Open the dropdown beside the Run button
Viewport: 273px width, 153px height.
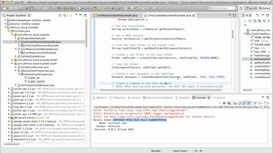pos(68,8)
